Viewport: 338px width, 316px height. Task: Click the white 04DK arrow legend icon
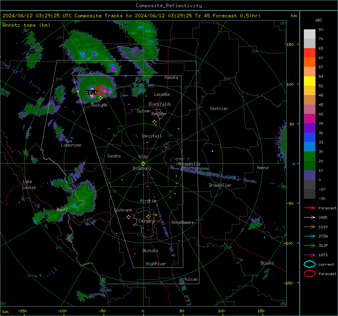click(x=309, y=217)
